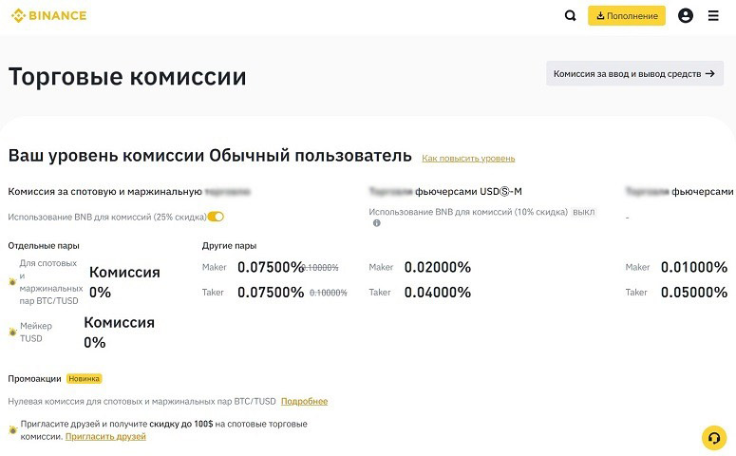The image size is (736, 456).
Task: Click info icon under futures BNB discount
Action: (376, 223)
